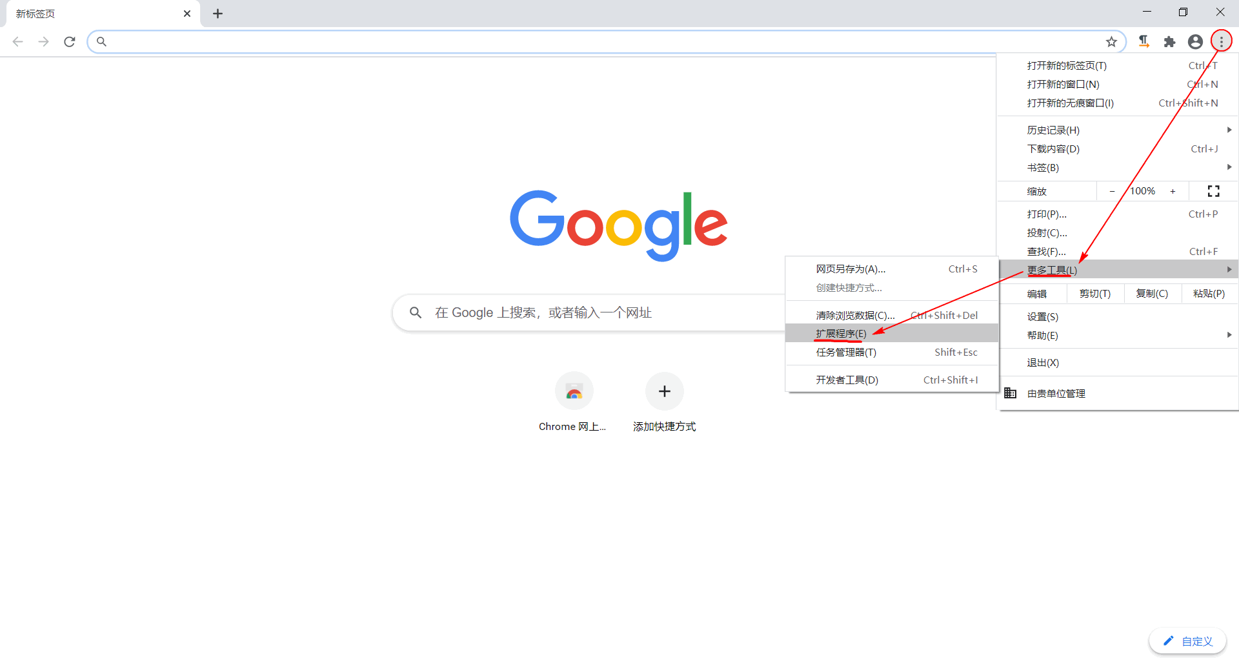The height and width of the screenshot is (665, 1239).
Task: Open a new tab with plus button
Action: coord(218,14)
